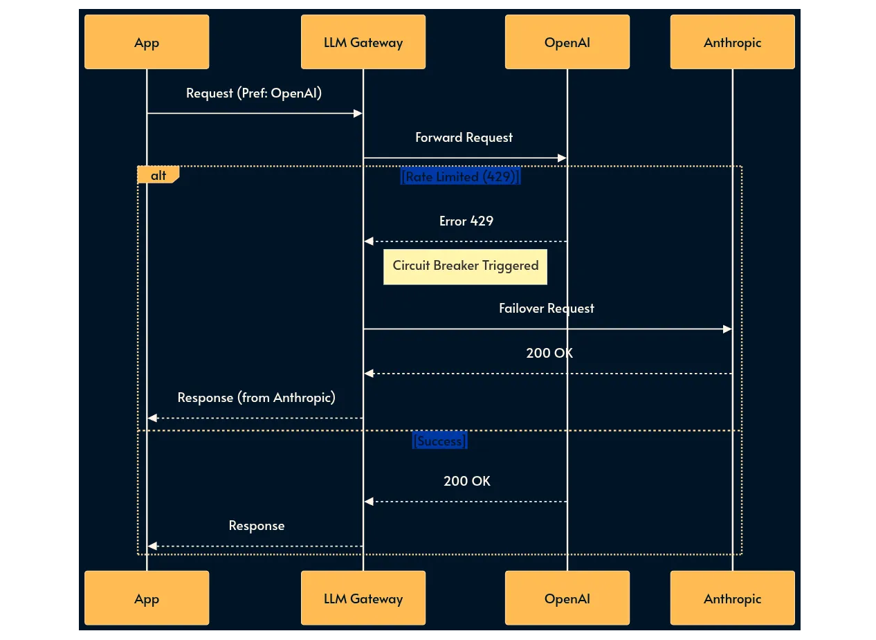Select the top Anthropic participant box
876x640 pixels.
pos(733,42)
